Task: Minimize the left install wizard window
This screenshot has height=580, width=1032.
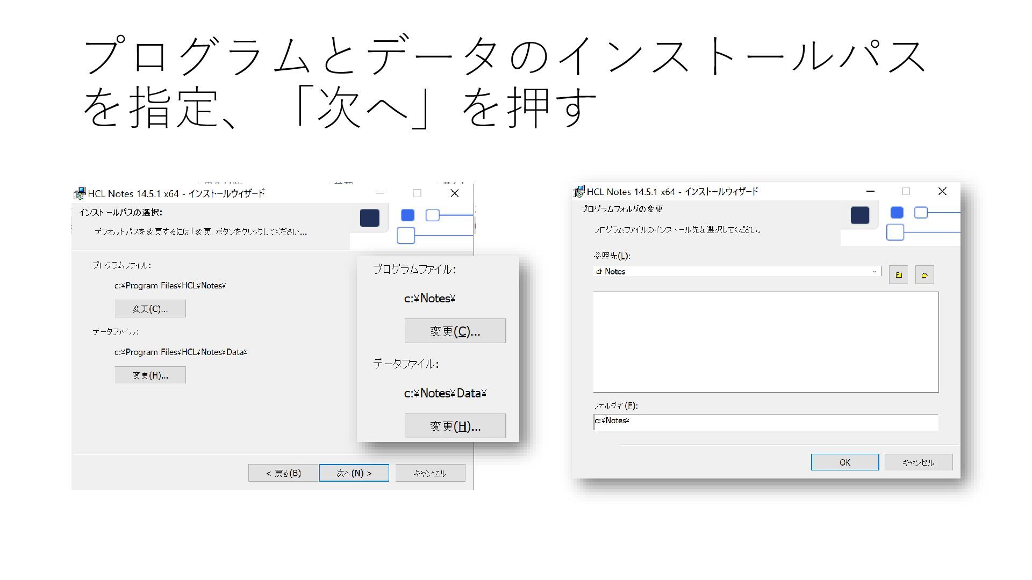Action: click(381, 193)
